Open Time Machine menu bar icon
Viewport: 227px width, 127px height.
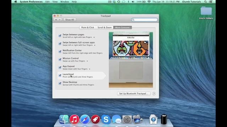click(x=118, y=2)
